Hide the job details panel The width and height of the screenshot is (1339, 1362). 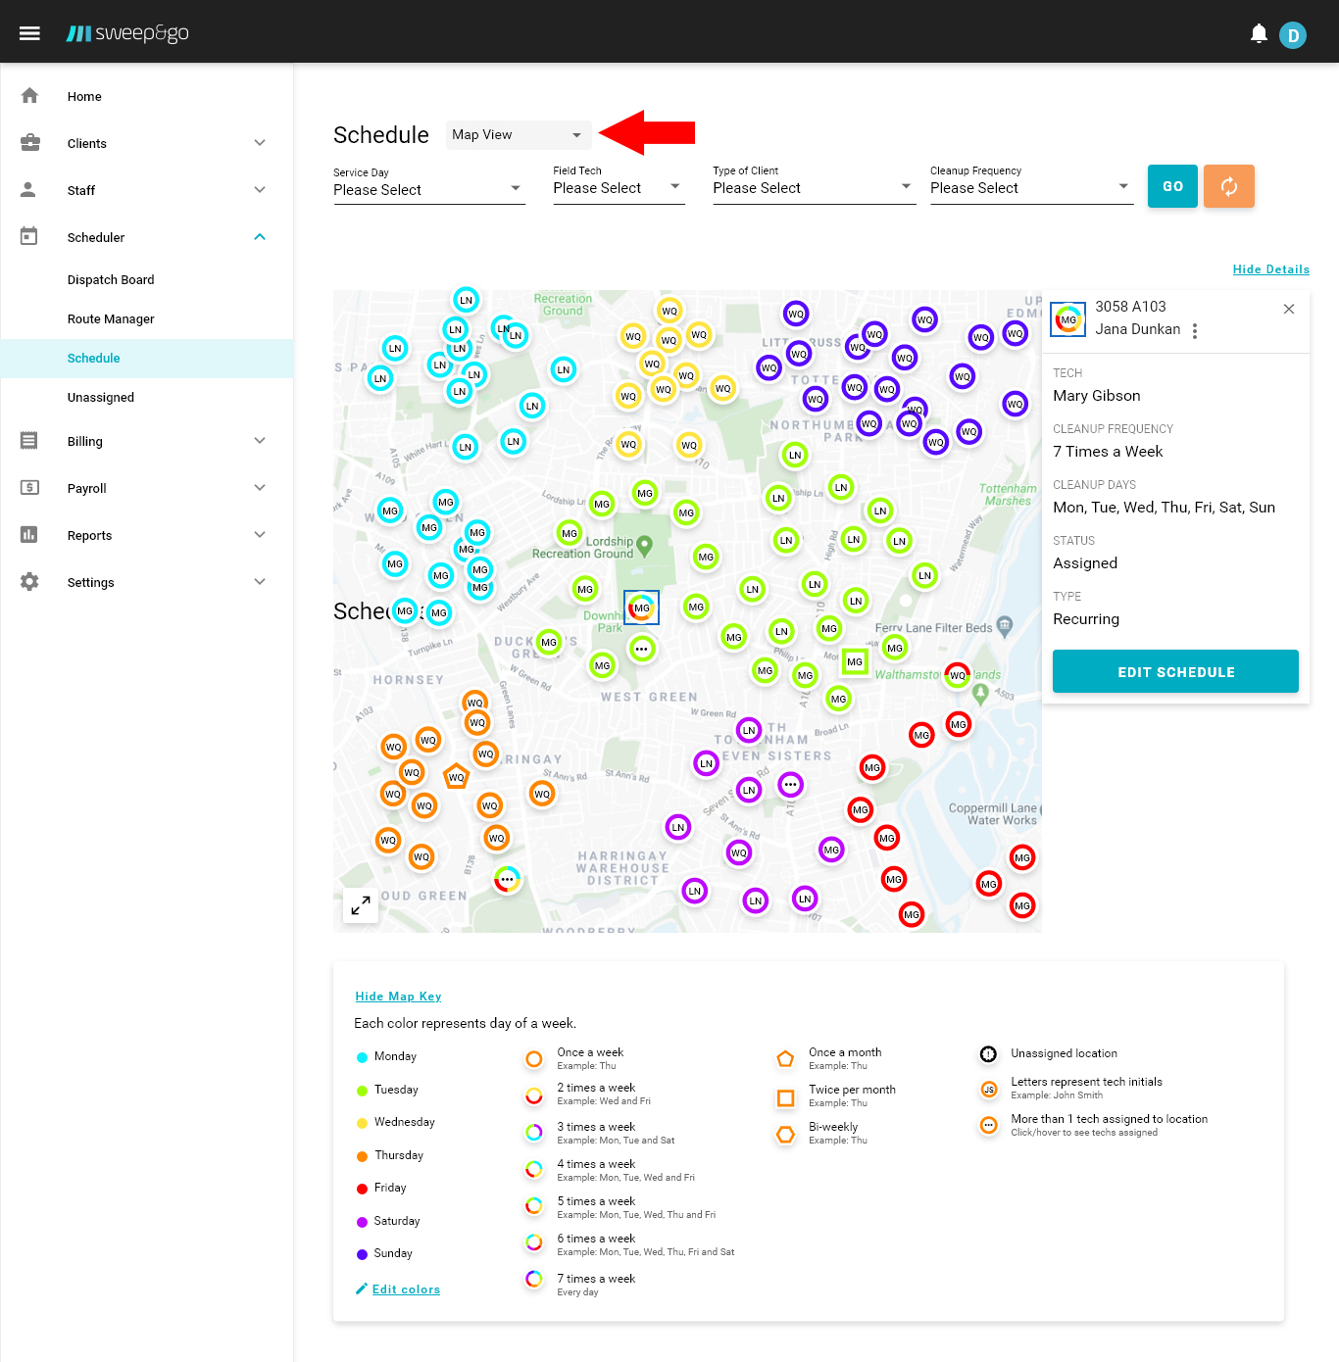tap(1270, 269)
